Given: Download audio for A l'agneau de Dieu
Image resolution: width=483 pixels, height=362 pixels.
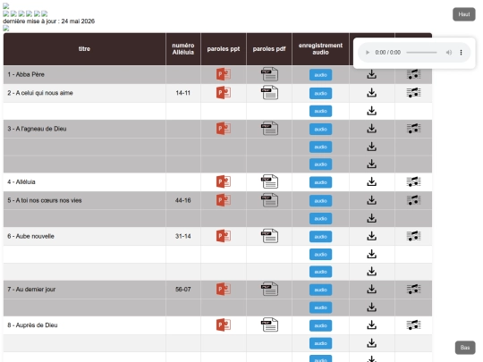Looking at the screenshot, I should pyautogui.click(x=372, y=129).
